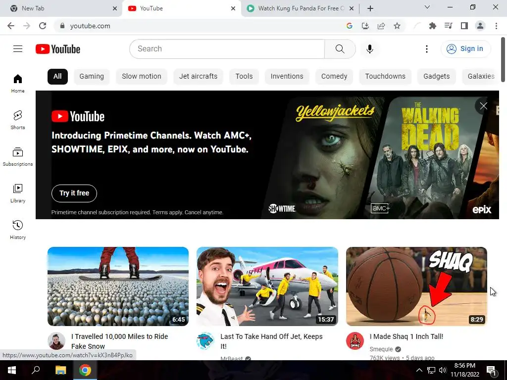Open YouTube settings three-dot menu
The width and height of the screenshot is (507, 380).
point(427,49)
